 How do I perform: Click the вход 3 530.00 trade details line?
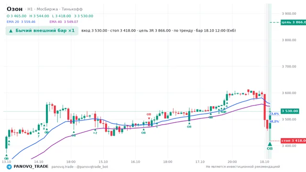[x=158, y=31]
